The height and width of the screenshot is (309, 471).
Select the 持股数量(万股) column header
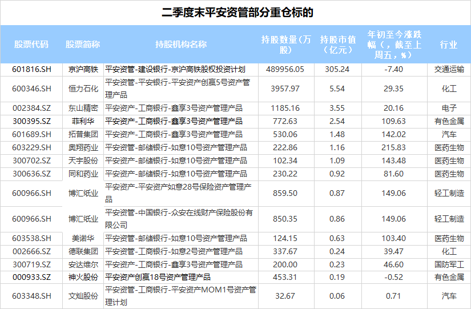tap(285, 45)
